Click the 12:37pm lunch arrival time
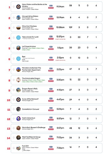 [x=60, y=37]
